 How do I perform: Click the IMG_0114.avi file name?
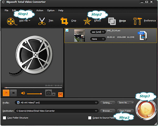pos(113,31)
